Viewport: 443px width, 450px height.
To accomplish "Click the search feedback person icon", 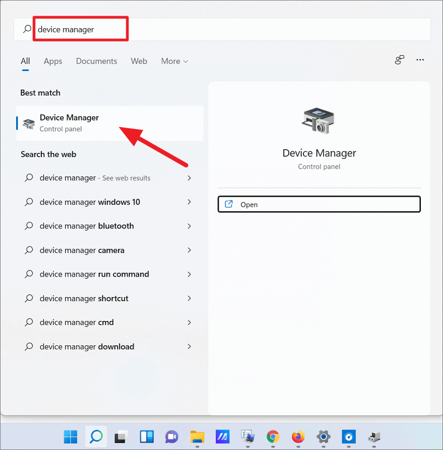I will pos(399,60).
